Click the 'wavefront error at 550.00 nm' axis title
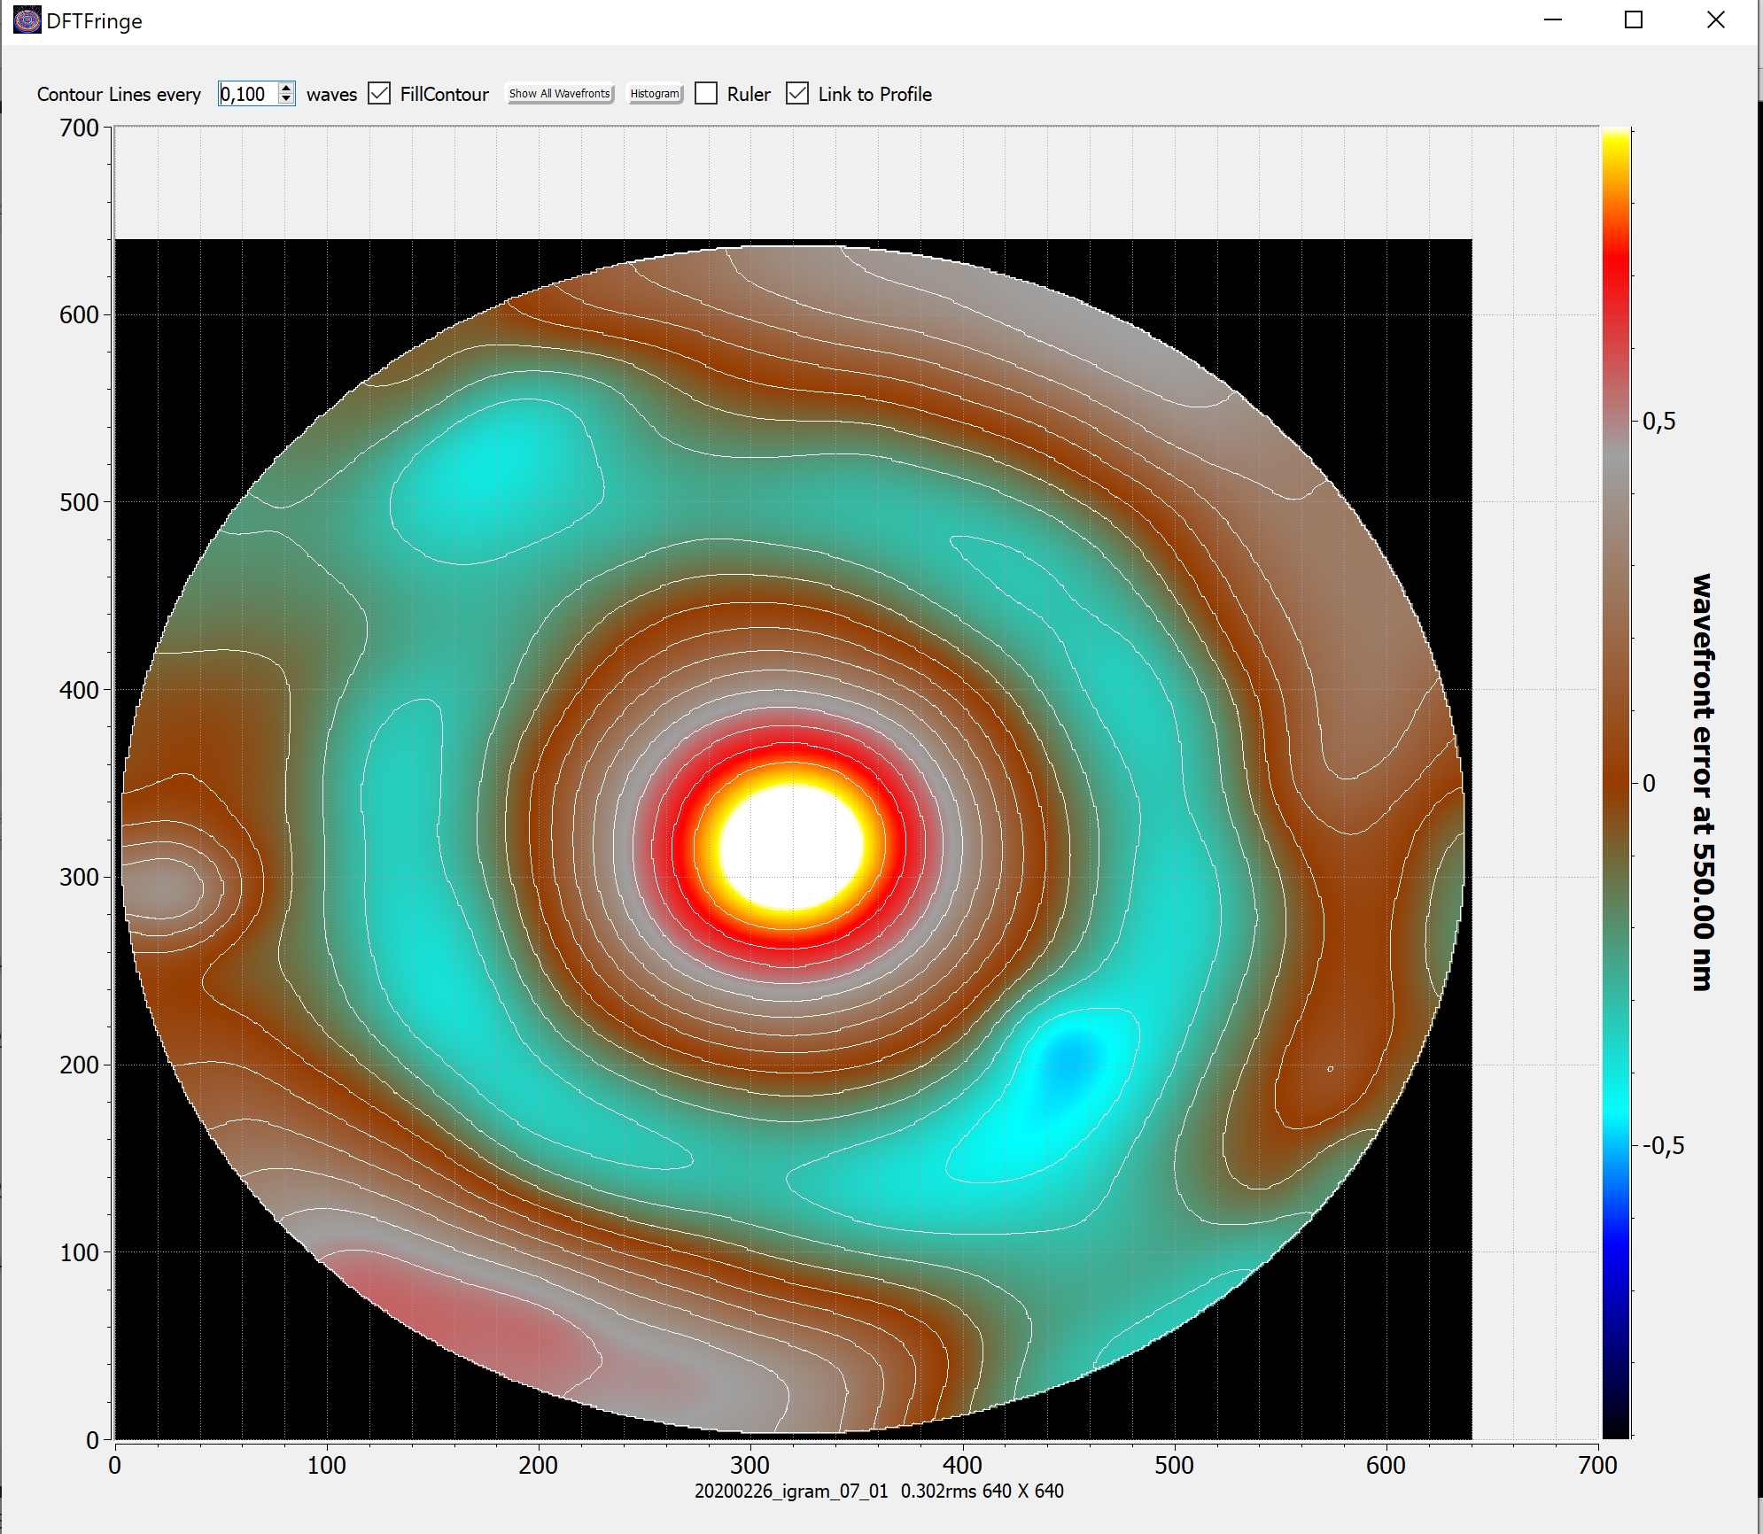The image size is (1763, 1534). pyautogui.click(x=1702, y=781)
